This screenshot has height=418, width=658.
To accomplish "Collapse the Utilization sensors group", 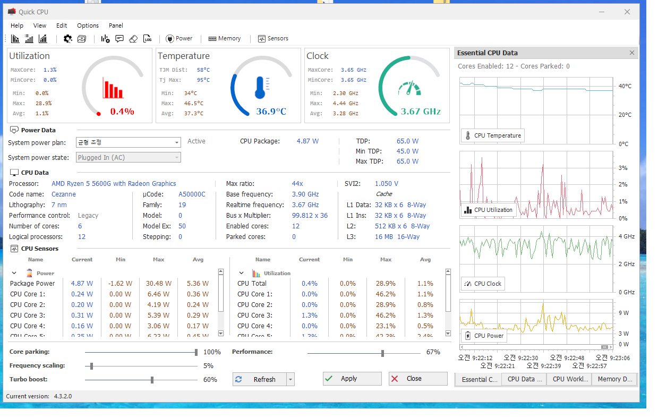I will tap(242, 273).
